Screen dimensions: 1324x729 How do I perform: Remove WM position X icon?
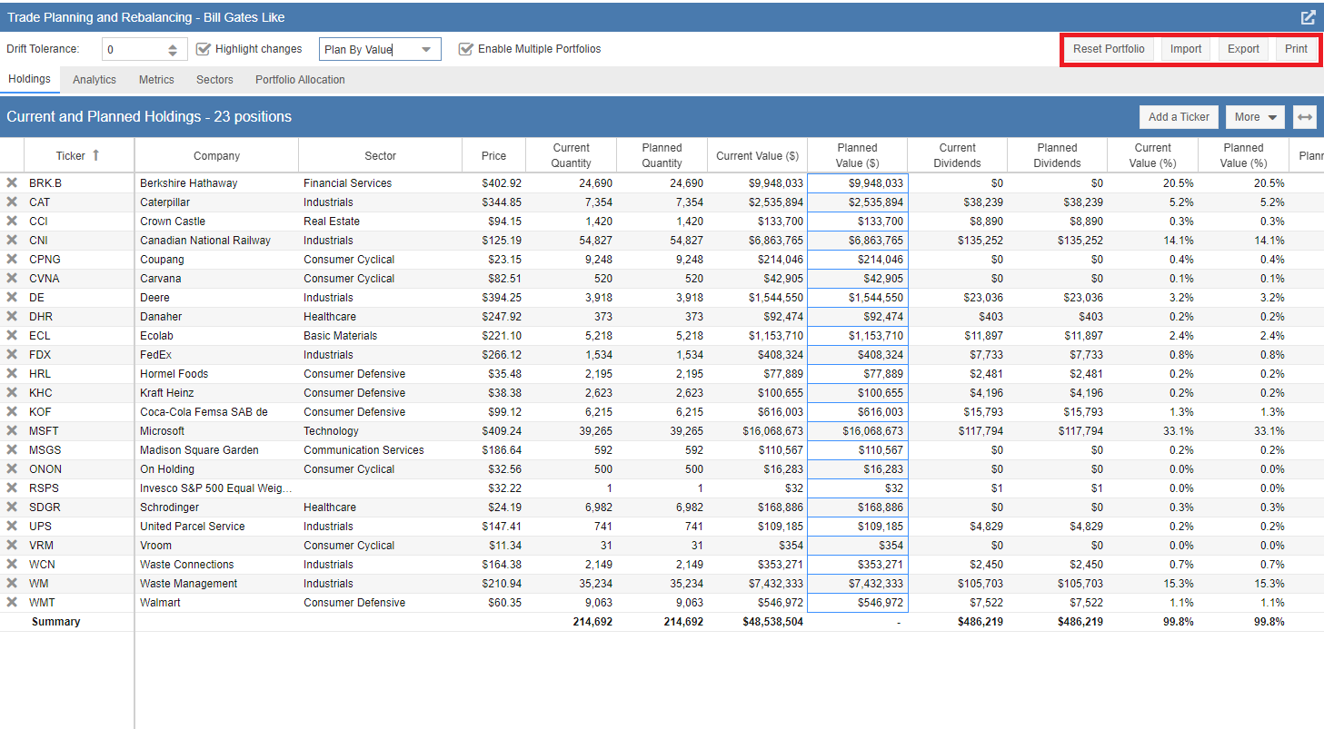[12, 583]
